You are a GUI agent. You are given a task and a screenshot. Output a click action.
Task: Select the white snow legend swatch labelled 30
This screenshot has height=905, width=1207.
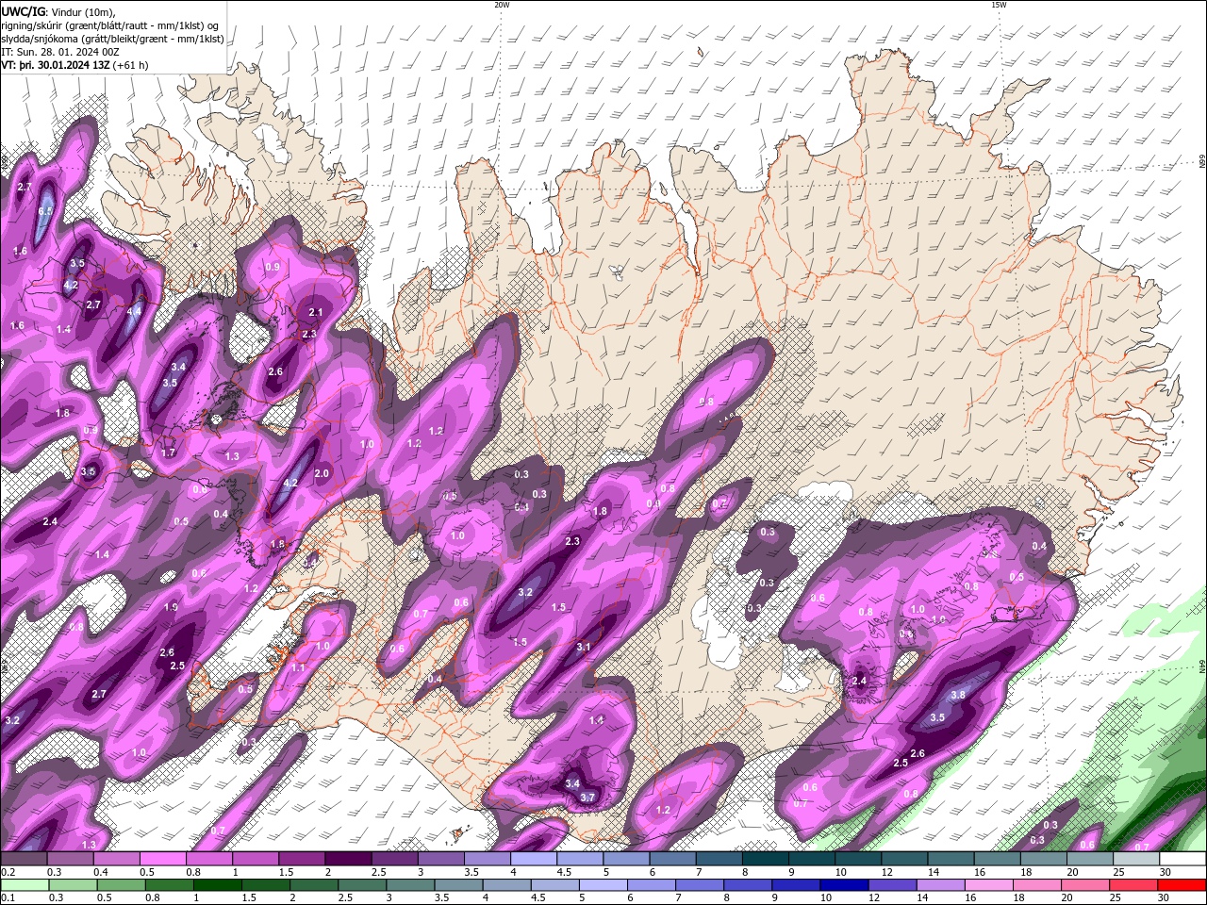pyautogui.click(x=1183, y=859)
